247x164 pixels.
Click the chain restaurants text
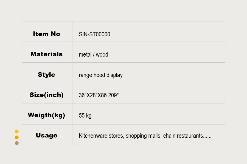tap(183, 136)
